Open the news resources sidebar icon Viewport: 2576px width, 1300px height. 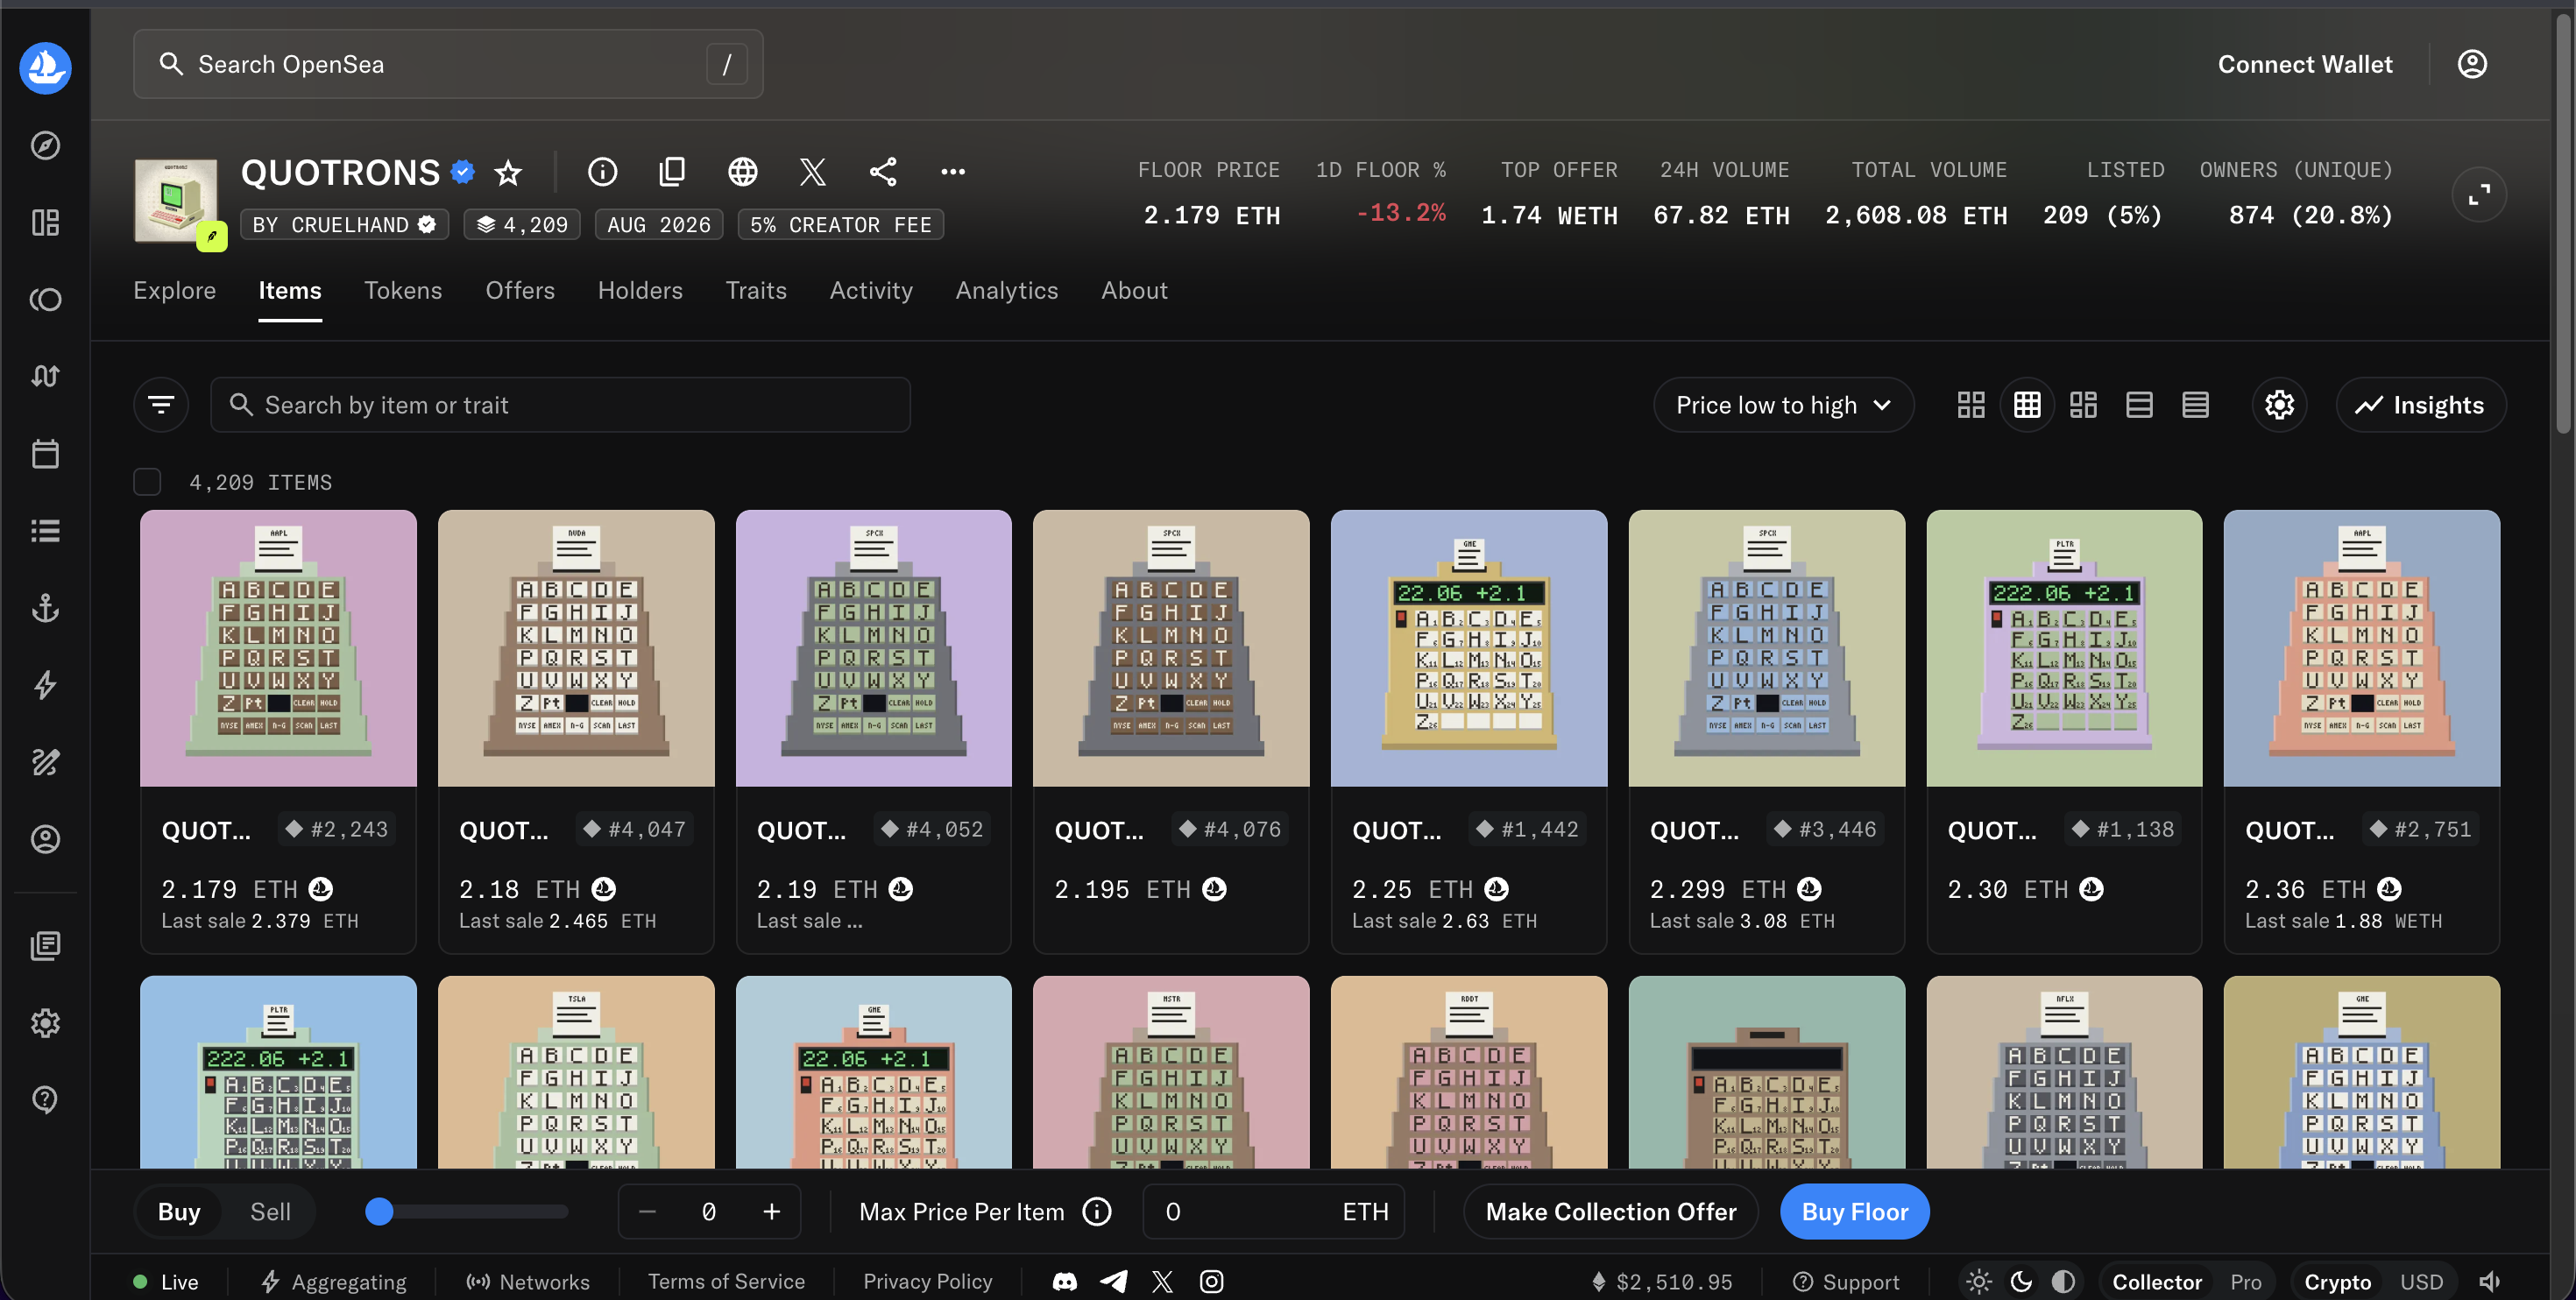pyautogui.click(x=45, y=945)
